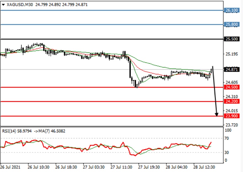Click the 26 Jul 18:30 time label
The image size is (243, 172).
click(66, 167)
